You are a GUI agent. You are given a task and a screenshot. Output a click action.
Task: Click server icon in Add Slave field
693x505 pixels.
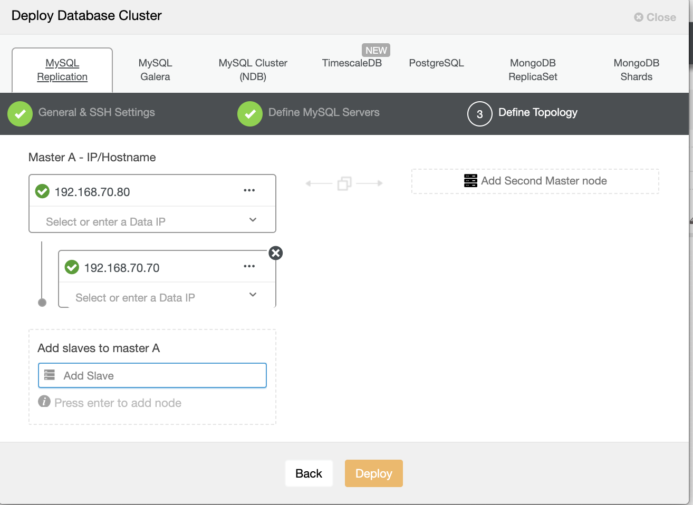point(50,375)
